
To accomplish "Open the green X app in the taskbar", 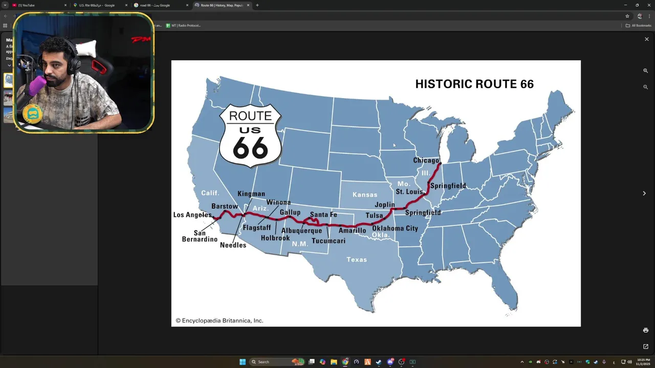I will tap(412, 362).
